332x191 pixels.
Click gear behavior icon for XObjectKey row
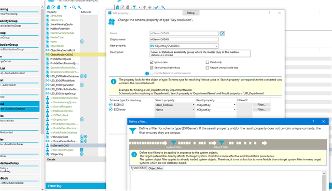(81, 154)
